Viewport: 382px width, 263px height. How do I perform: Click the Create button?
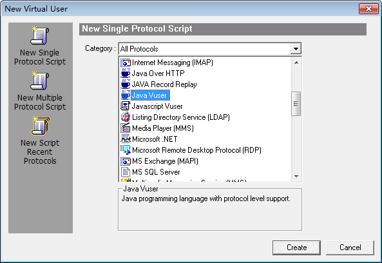(296, 248)
